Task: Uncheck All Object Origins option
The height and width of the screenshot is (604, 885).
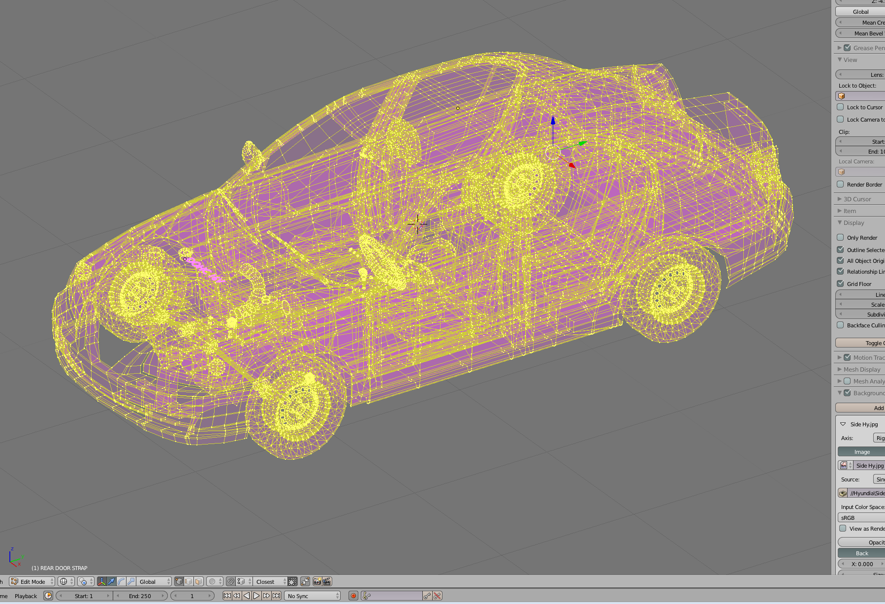Action: click(x=841, y=260)
